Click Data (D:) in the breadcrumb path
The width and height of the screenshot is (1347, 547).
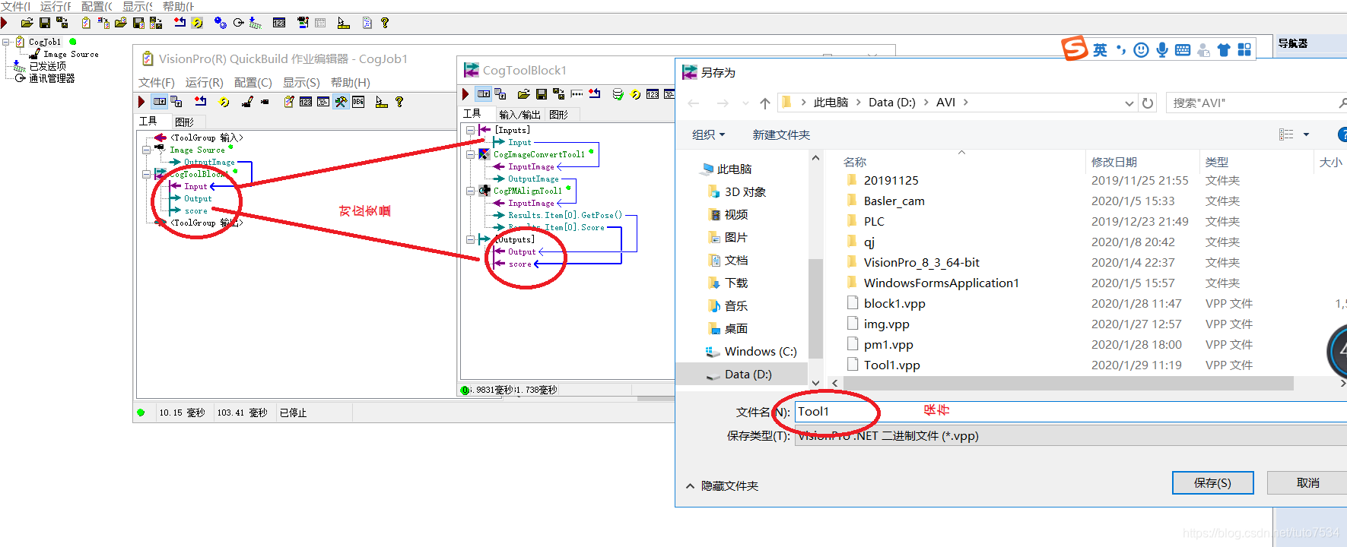[x=892, y=103]
